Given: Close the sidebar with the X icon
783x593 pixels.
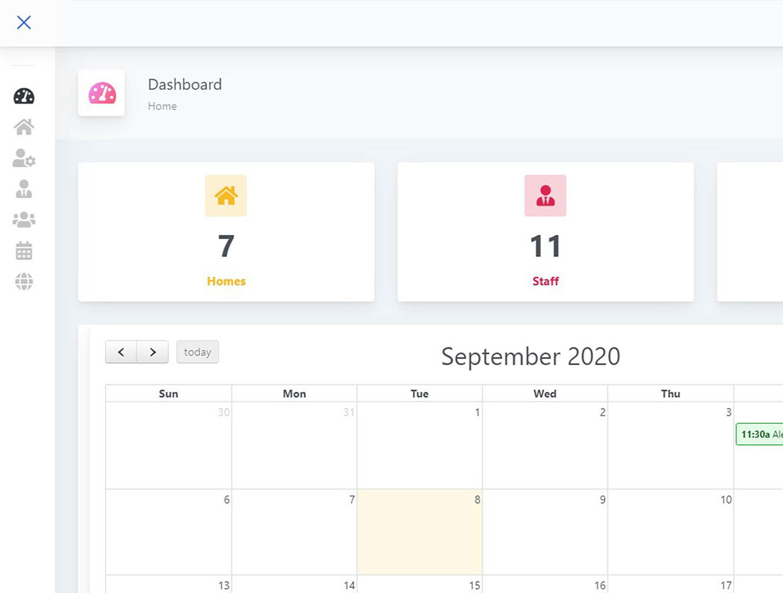Looking at the screenshot, I should (x=24, y=23).
